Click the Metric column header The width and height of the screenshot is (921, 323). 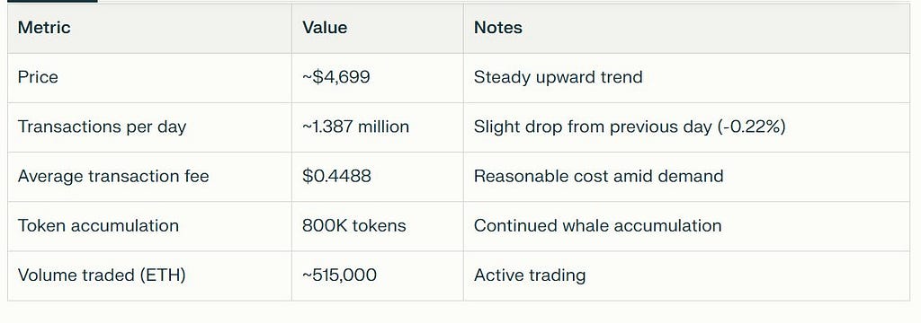tap(44, 28)
